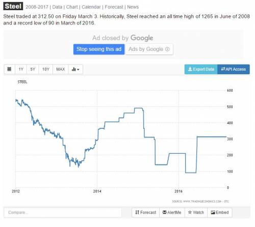Click the AlertMe envelope button
Viewport: 255px width, 227px height.
(172, 212)
